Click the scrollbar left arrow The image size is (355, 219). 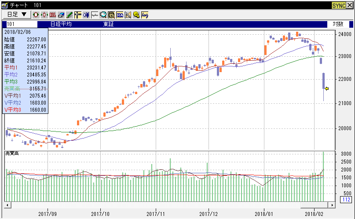pos(7,205)
